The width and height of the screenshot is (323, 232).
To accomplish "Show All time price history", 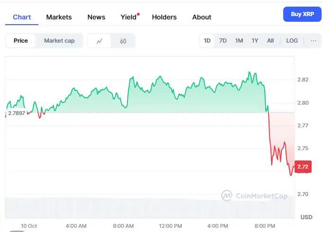I will coord(270,41).
